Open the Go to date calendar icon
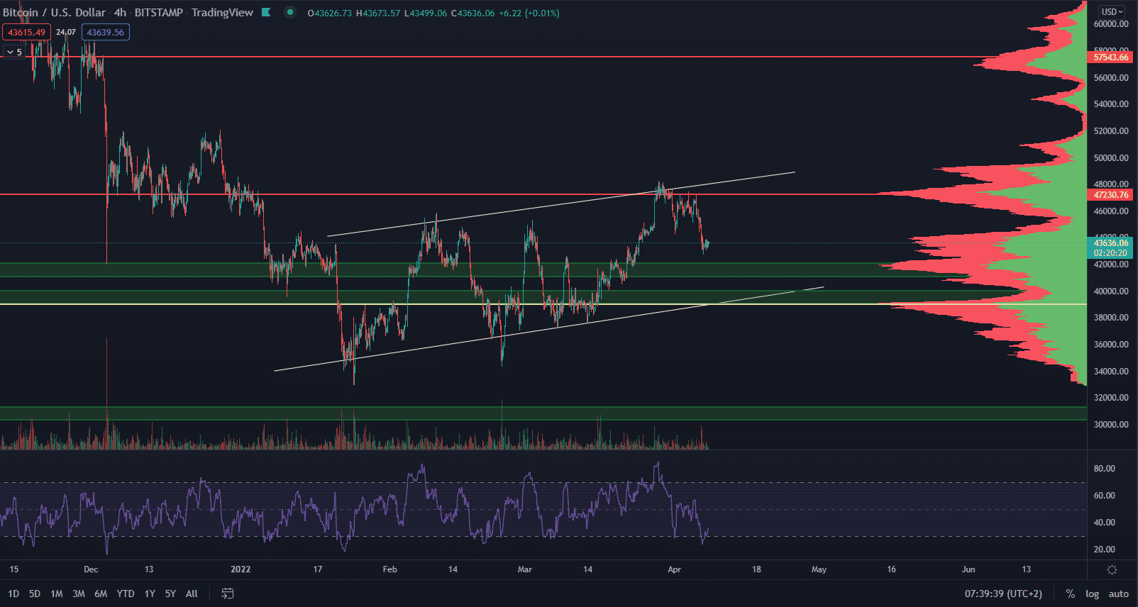 point(228,594)
